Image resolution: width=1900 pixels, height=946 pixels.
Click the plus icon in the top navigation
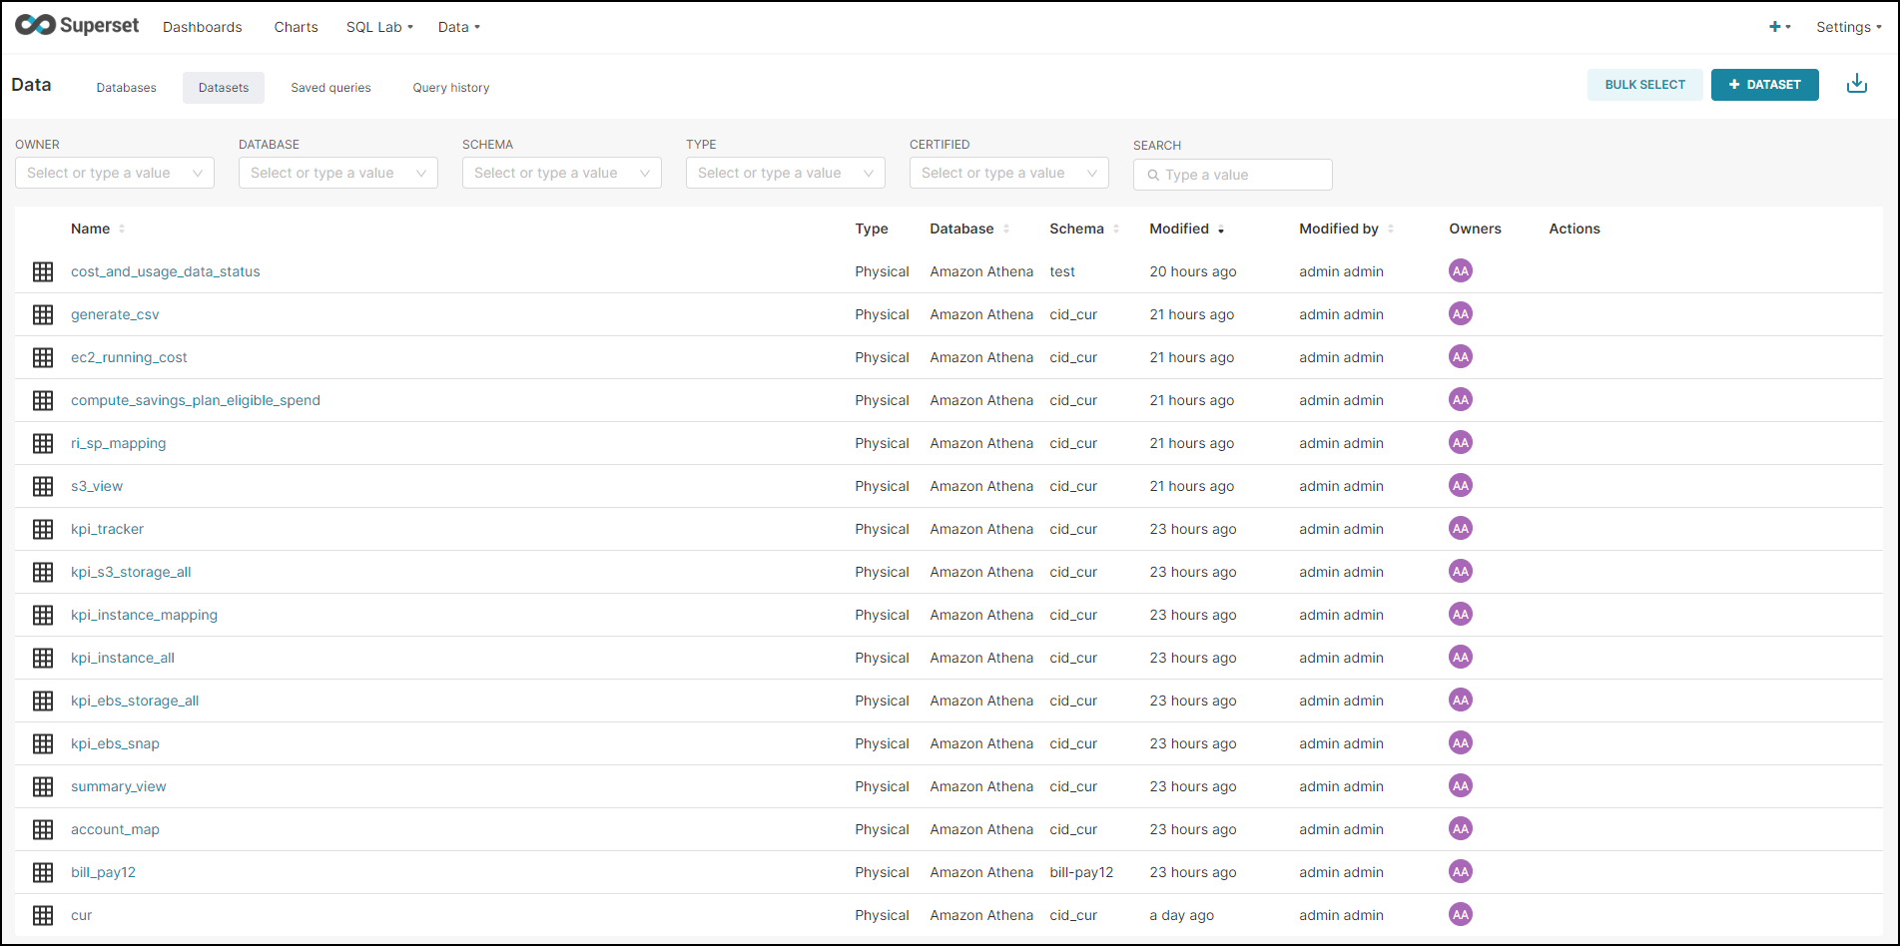coord(1775,27)
